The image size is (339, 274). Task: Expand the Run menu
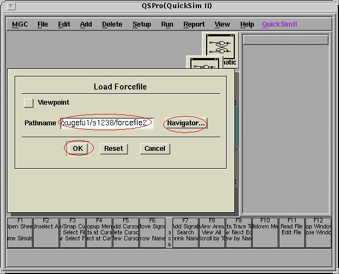coord(167,24)
